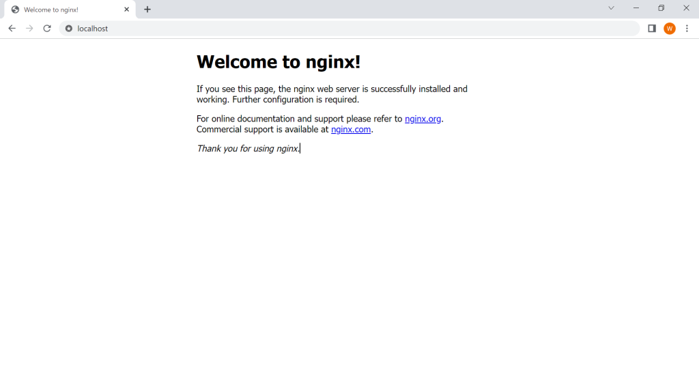Close the browser window
This screenshot has height=376, width=699.
coord(686,8)
